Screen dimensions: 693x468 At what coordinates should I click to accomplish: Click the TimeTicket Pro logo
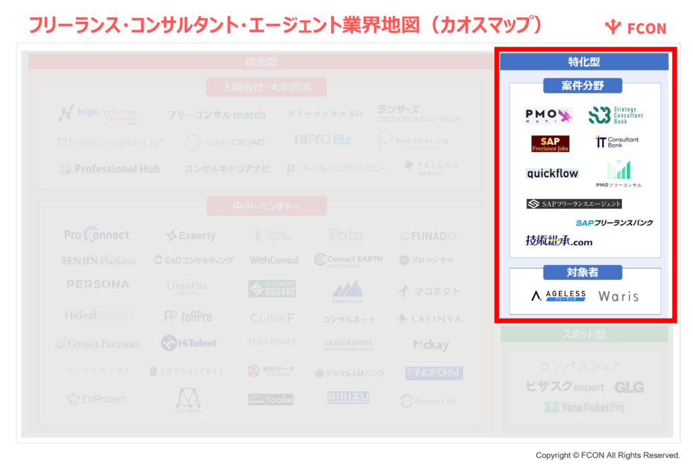584,407
